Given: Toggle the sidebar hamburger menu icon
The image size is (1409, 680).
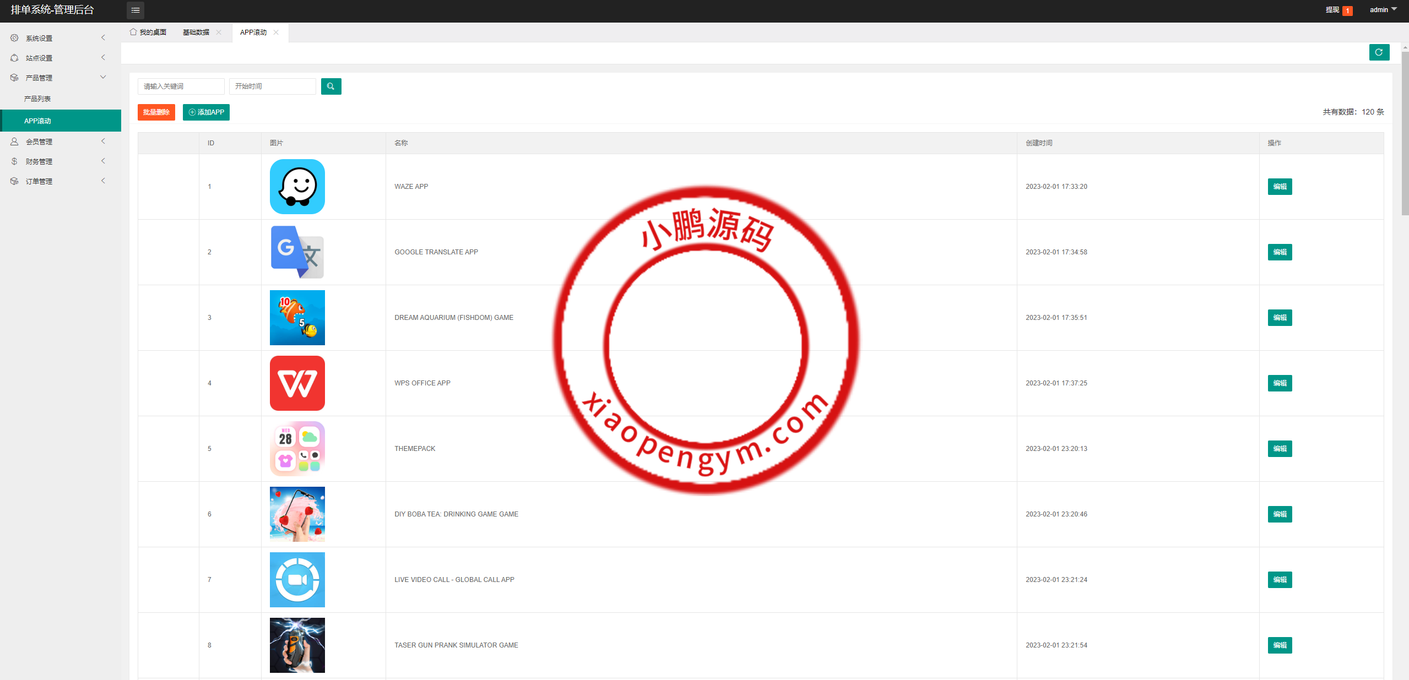Looking at the screenshot, I should [x=136, y=10].
